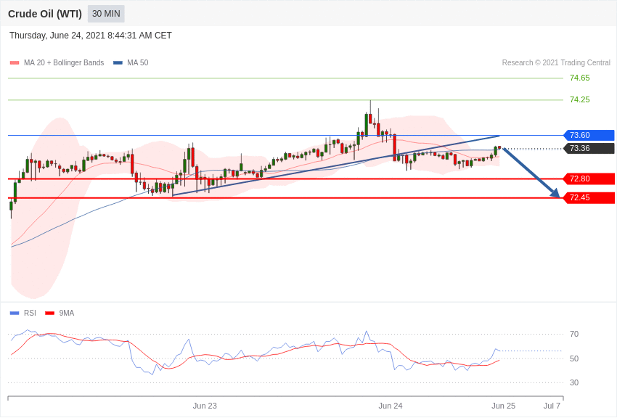Click the RSI 50 level label
This screenshot has width=617, height=418.
(x=574, y=358)
